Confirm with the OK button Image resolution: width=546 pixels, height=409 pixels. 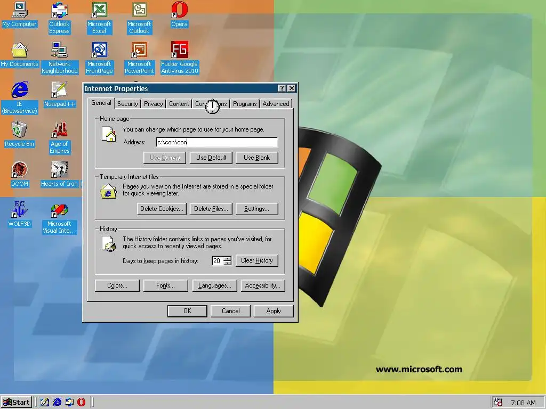pyautogui.click(x=187, y=311)
